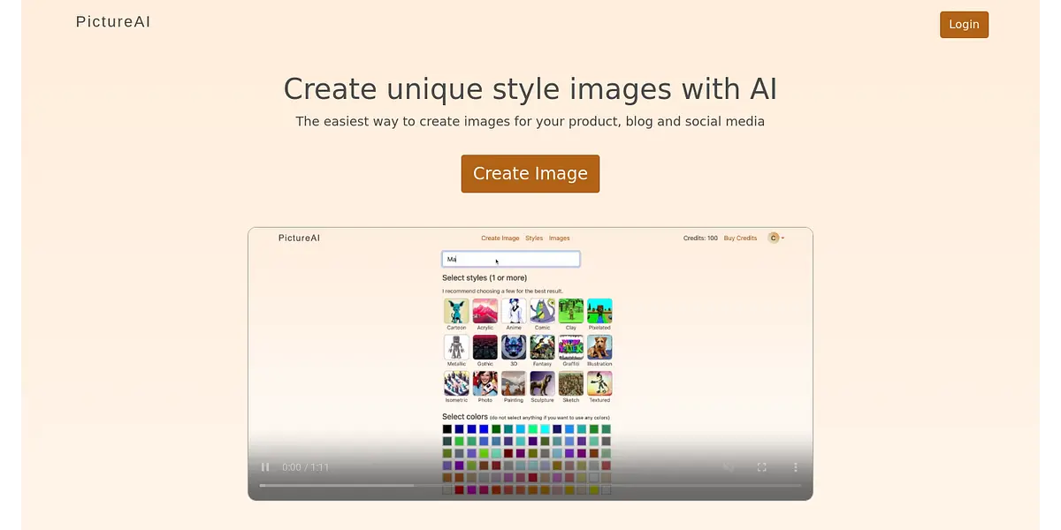Pause the demo video
This screenshot has width=1061, height=530.
(x=265, y=467)
